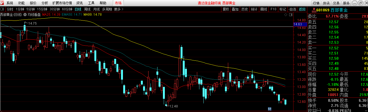Click the MA99: 14.78 indicator value

(x=92, y=15)
